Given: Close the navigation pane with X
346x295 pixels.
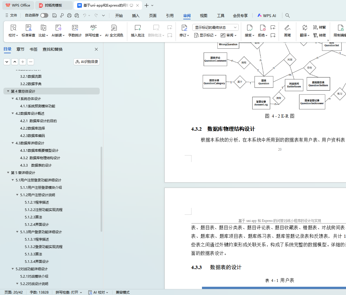Looking at the screenshot, I should point(96,49).
